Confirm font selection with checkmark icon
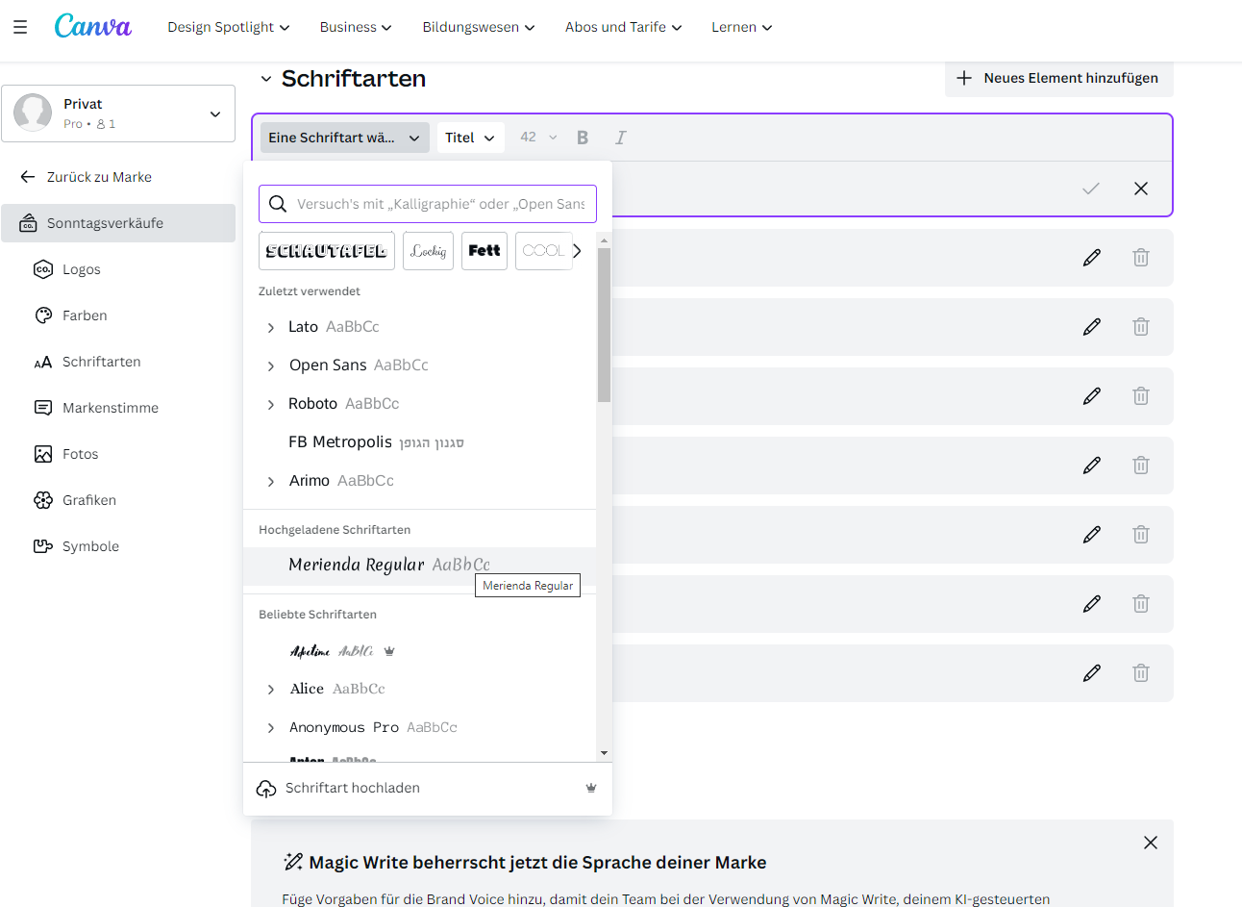The image size is (1242, 907). (x=1090, y=189)
